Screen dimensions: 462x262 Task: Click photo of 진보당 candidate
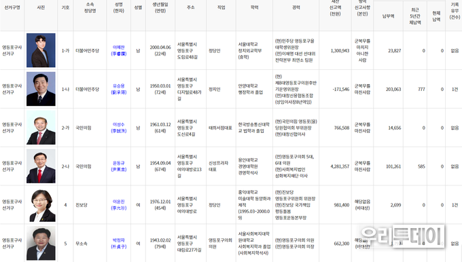[41, 204]
